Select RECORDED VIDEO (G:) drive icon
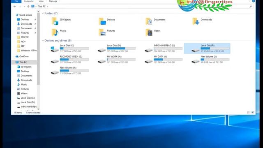Viewport: 263px width, 148px height. [x=55, y=61]
